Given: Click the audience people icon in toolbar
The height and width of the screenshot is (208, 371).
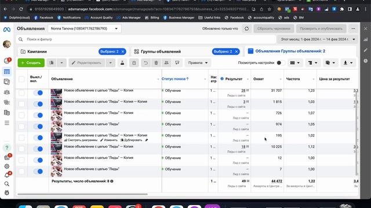Looking at the screenshot, I should [x=166, y=63].
